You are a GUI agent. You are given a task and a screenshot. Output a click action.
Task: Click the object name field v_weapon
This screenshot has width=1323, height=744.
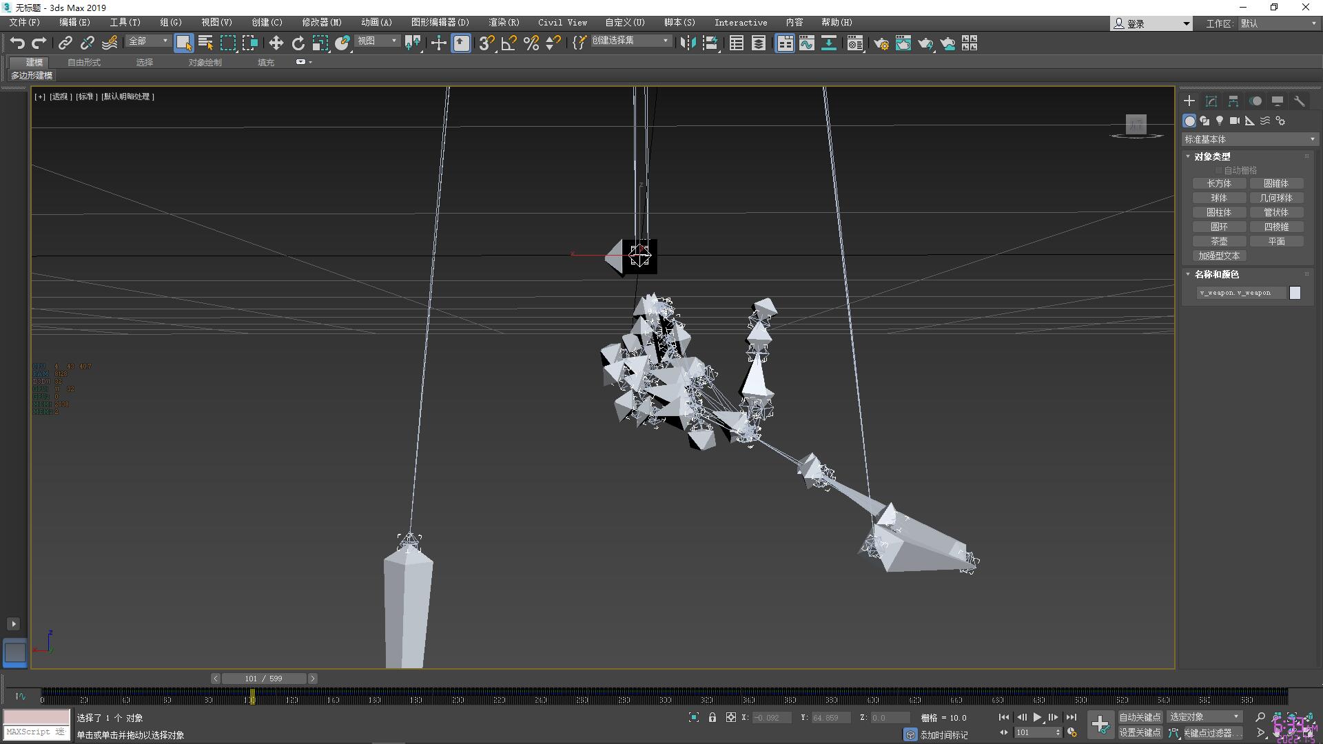point(1240,293)
